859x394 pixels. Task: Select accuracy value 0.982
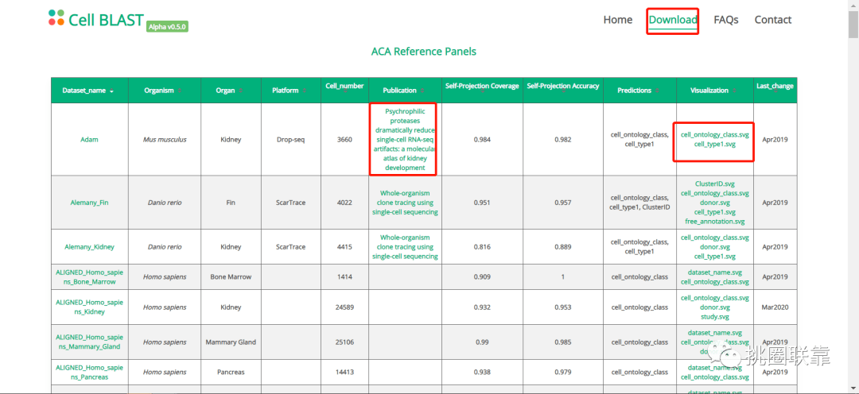(x=562, y=140)
